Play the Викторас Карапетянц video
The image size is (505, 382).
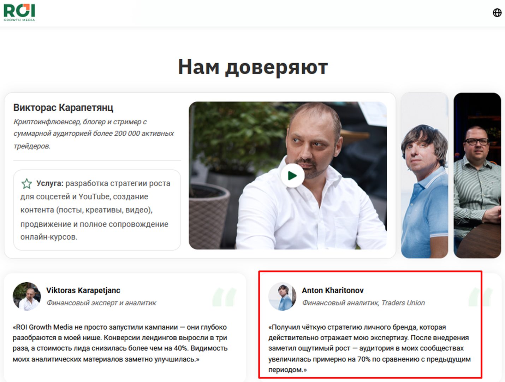pyautogui.click(x=292, y=176)
